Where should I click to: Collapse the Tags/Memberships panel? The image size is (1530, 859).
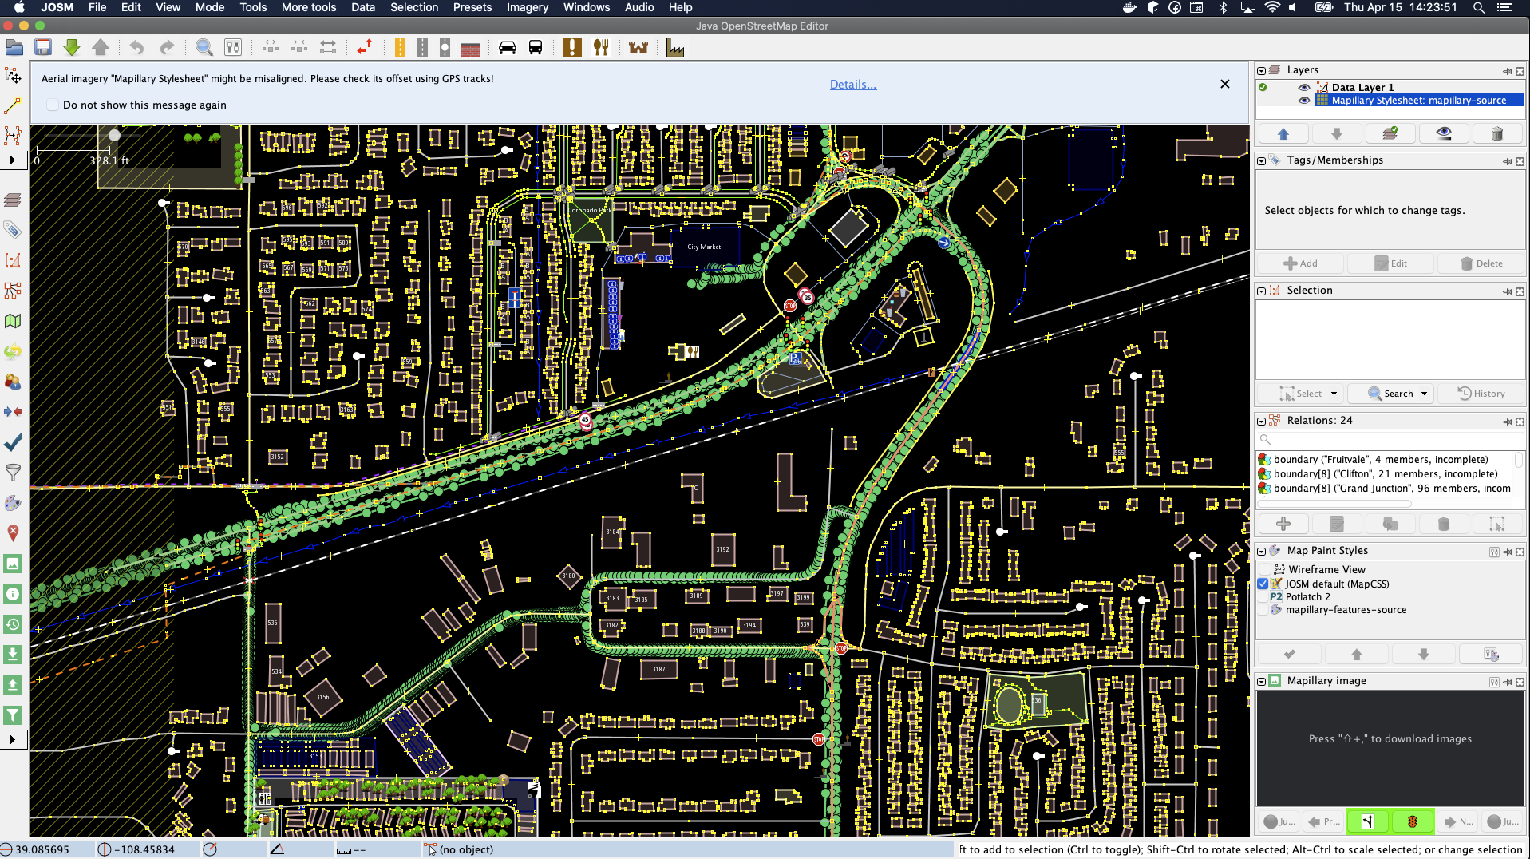[x=1262, y=160]
